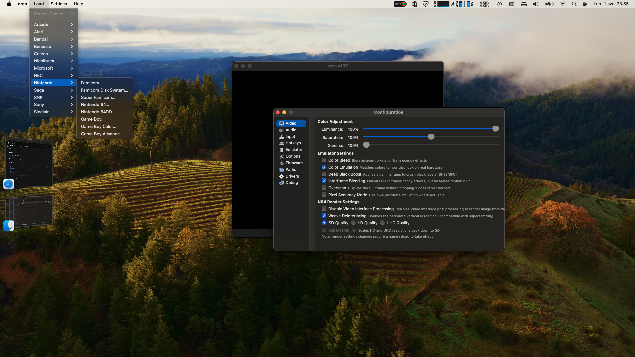Open Safari from the dock
635x357 pixels.
pos(9,184)
